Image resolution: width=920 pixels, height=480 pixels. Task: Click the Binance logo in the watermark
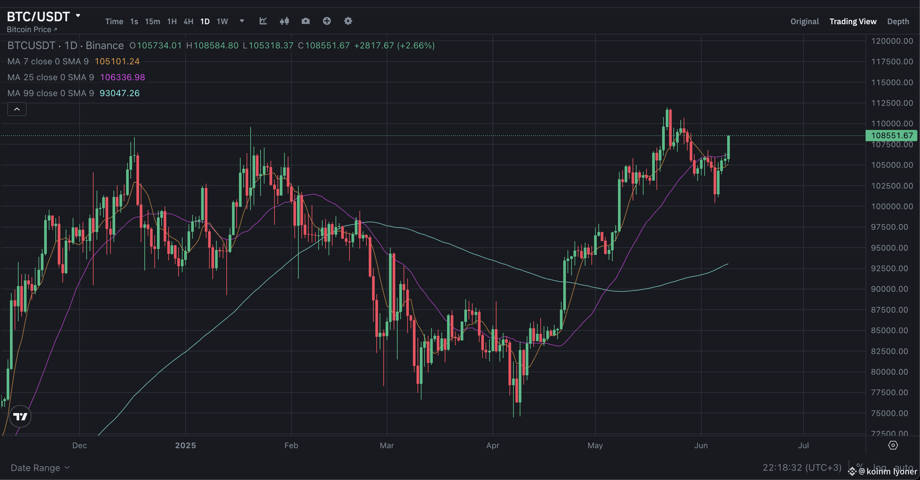pos(853,471)
